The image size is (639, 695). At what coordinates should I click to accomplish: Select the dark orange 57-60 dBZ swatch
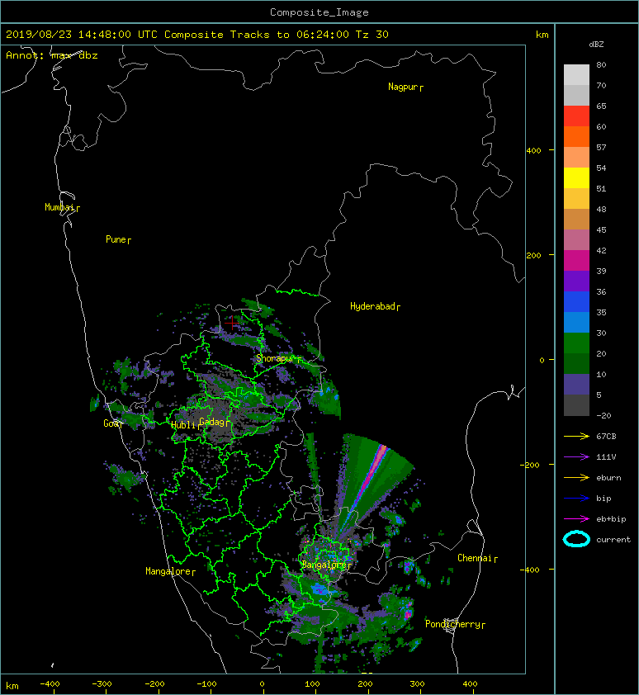pyautogui.click(x=576, y=136)
